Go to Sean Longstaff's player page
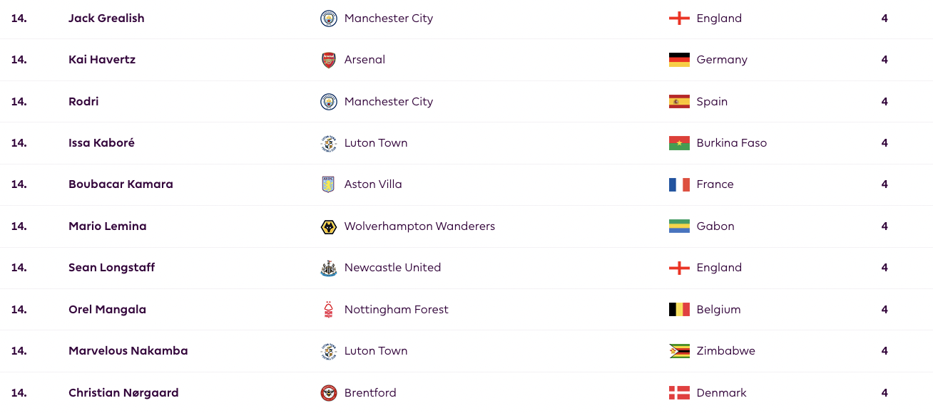Screen dimensions: 933x413 click(112, 268)
